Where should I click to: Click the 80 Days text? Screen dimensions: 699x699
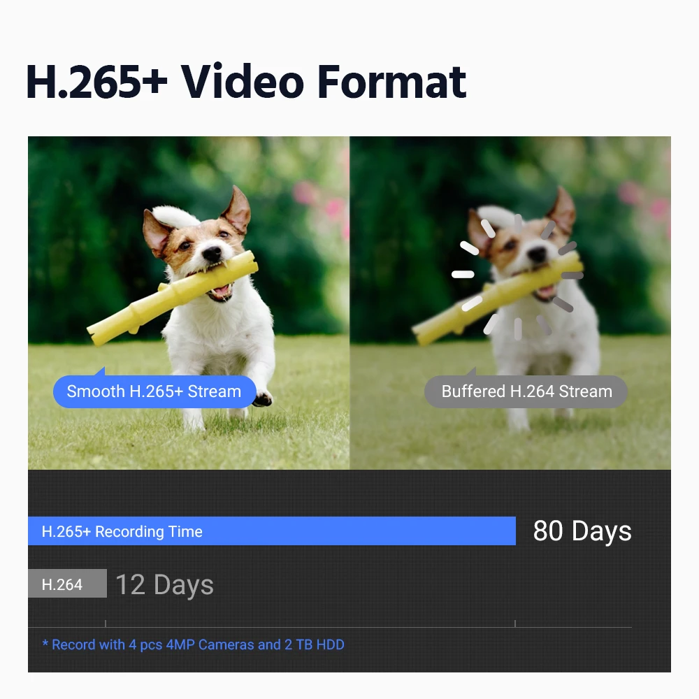(582, 531)
